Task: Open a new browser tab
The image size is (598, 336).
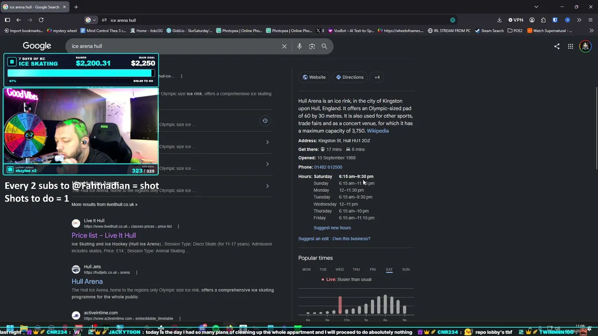Action: pyautogui.click(x=76, y=7)
